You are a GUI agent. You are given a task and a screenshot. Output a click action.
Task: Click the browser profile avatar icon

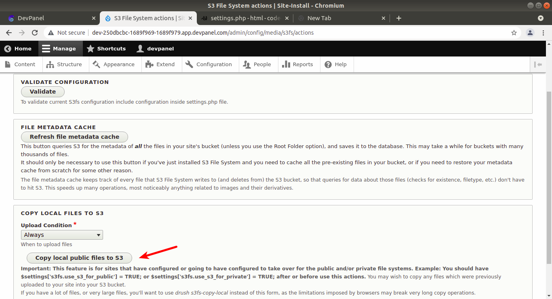tap(530, 32)
